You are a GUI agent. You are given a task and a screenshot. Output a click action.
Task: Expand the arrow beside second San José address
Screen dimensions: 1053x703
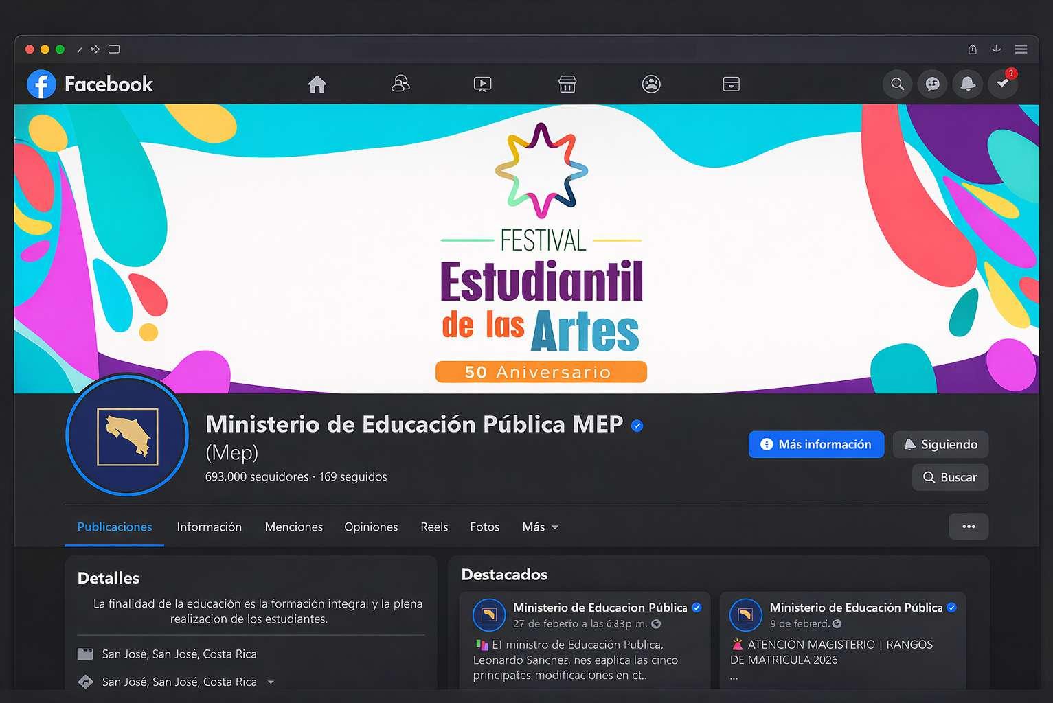tap(271, 682)
